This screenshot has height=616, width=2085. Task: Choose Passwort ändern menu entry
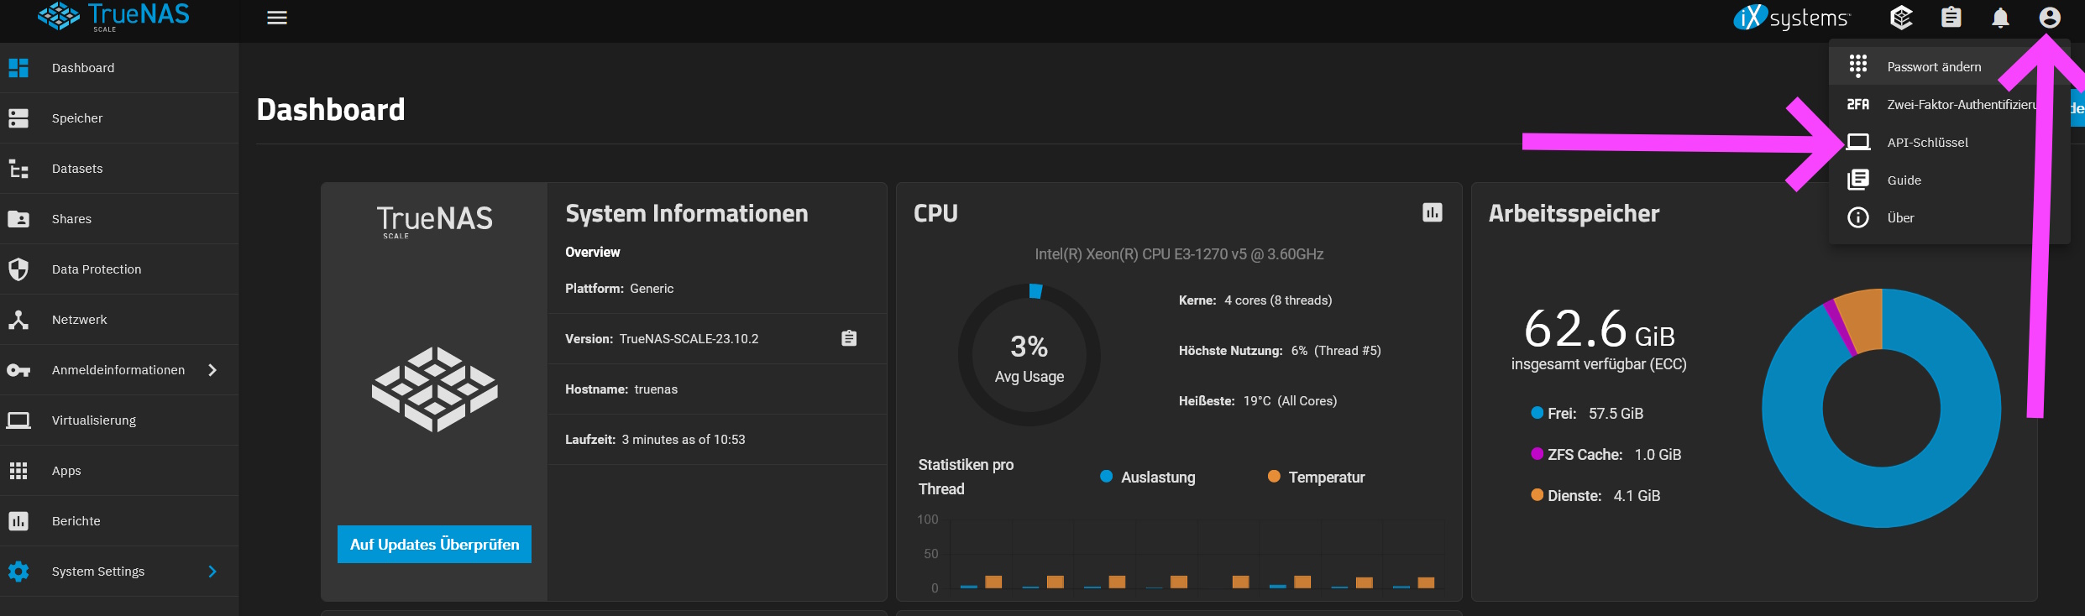tap(1933, 67)
